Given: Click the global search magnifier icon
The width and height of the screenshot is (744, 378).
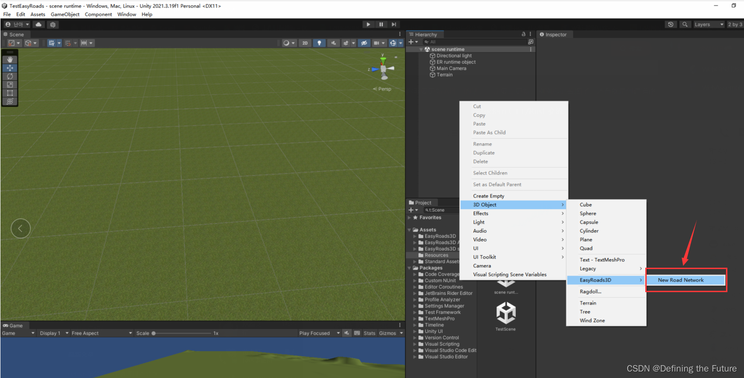Looking at the screenshot, I should click(x=685, y=24).
